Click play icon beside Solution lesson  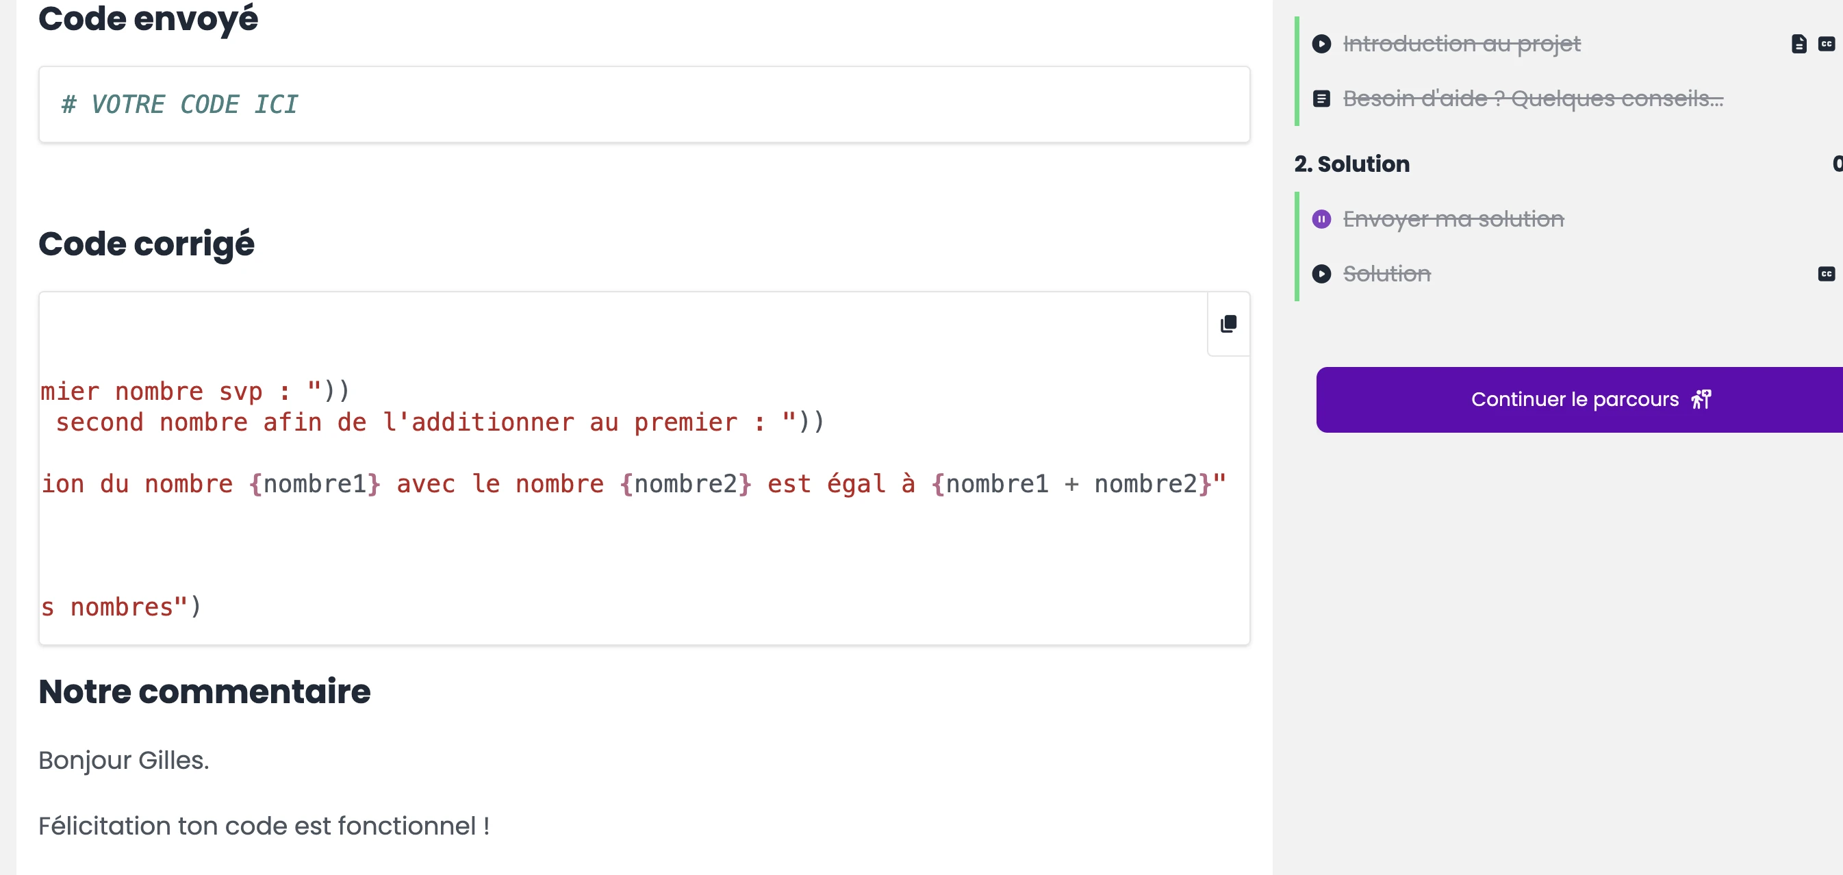[x=1321, y=274]
